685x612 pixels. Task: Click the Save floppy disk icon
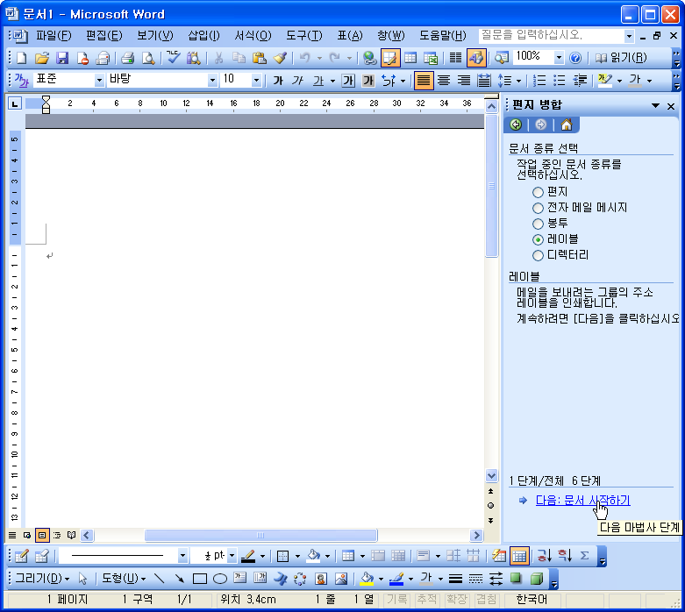click(62, 58)
